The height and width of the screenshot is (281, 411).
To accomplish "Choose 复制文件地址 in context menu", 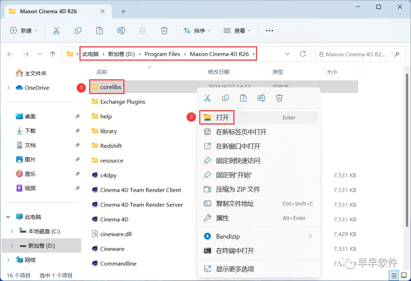I will click(x=258, y=204).
